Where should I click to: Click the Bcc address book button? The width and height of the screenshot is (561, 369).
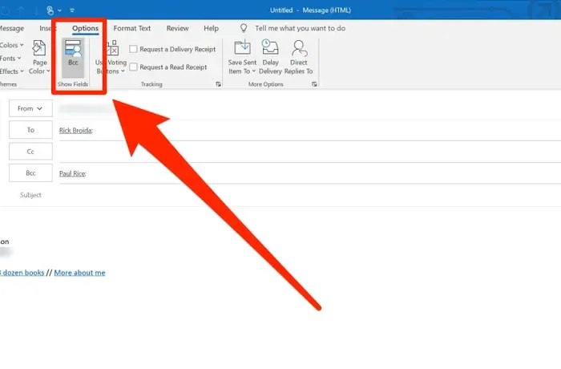point(30,173)
